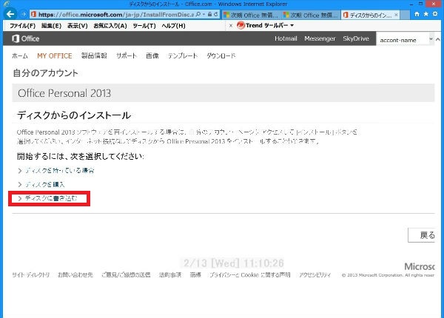Click the Trend toolbar logo icon
Image resolution: width=444 pixels, height=318 pixels.
pos(240,25)
